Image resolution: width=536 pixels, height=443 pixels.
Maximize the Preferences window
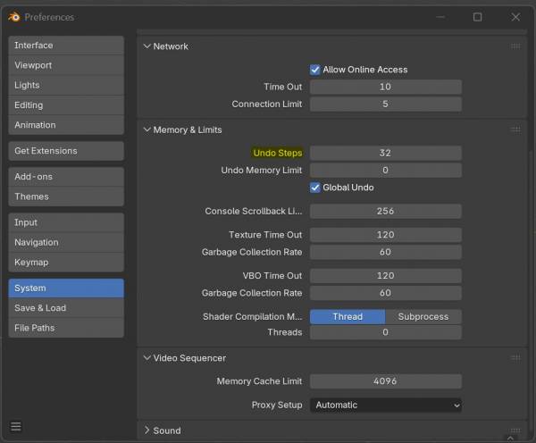coord(477,17)
